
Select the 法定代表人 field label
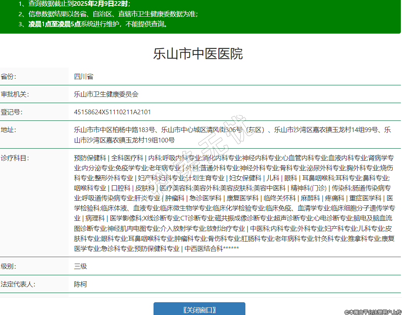point(18,284)
